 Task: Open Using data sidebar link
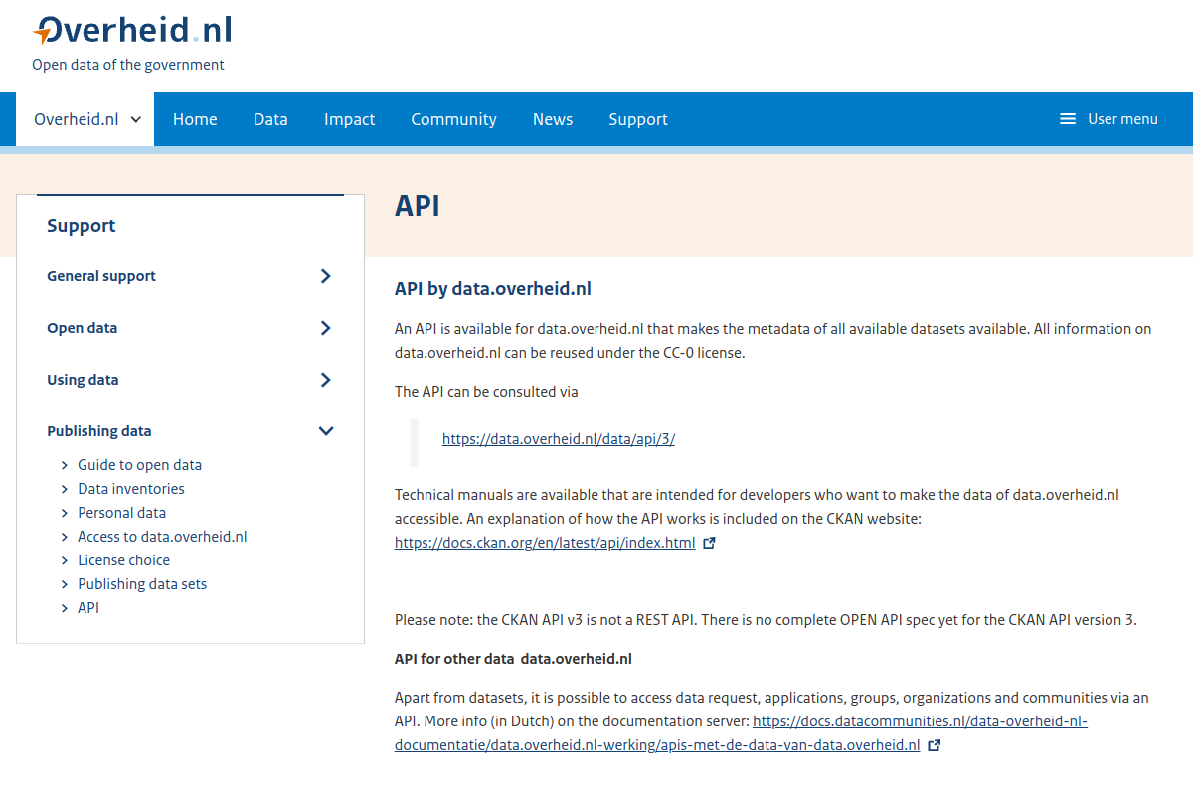click(x=83, y=380)
